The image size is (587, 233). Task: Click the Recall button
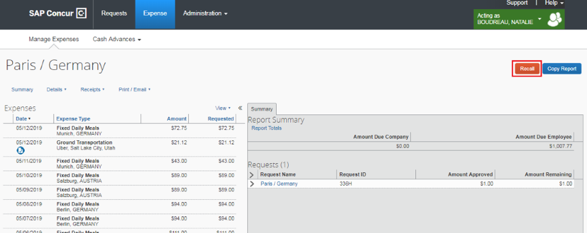pyautogui.click(x=527, y=69)
